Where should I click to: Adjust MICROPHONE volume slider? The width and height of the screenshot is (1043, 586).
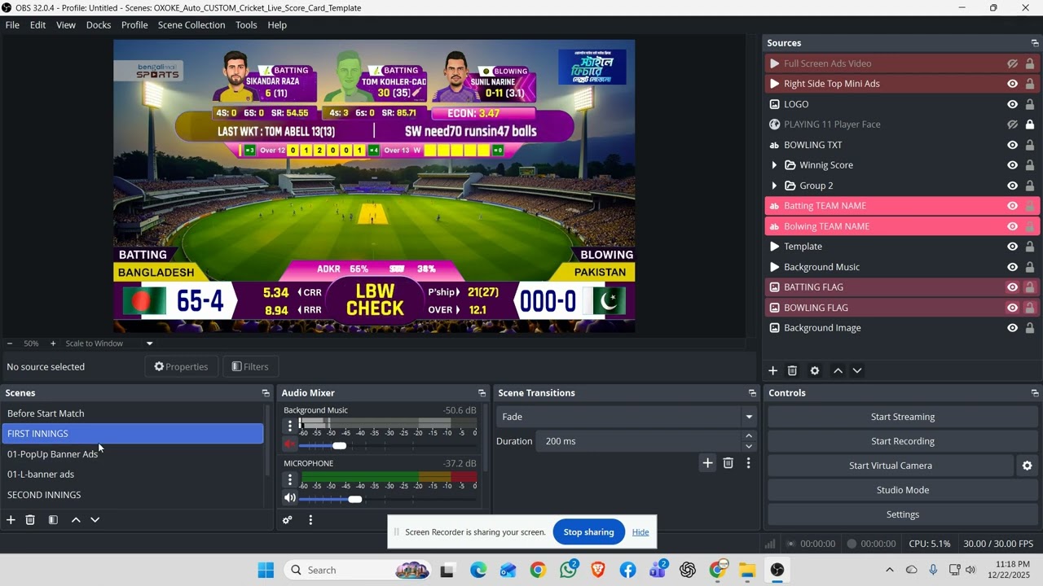pos(354,499)
